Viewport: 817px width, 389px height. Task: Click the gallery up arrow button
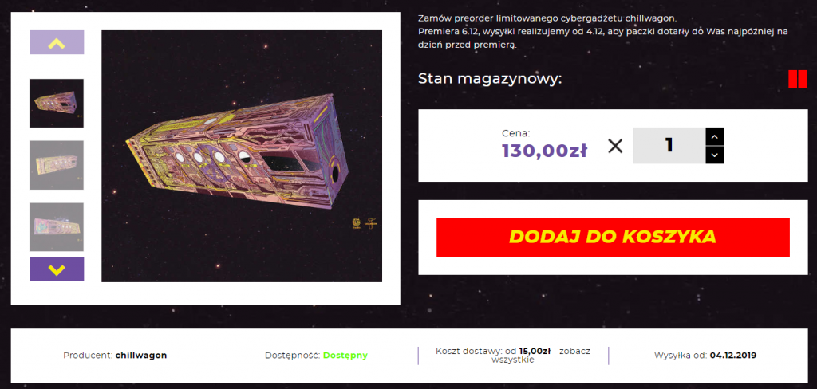[57, 42]
